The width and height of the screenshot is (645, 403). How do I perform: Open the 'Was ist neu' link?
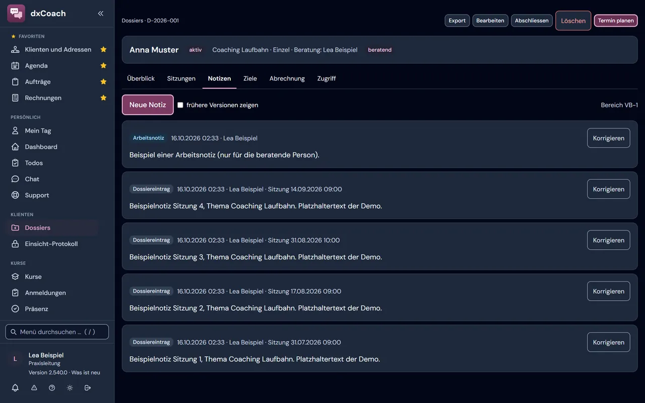tap(86, 373)
